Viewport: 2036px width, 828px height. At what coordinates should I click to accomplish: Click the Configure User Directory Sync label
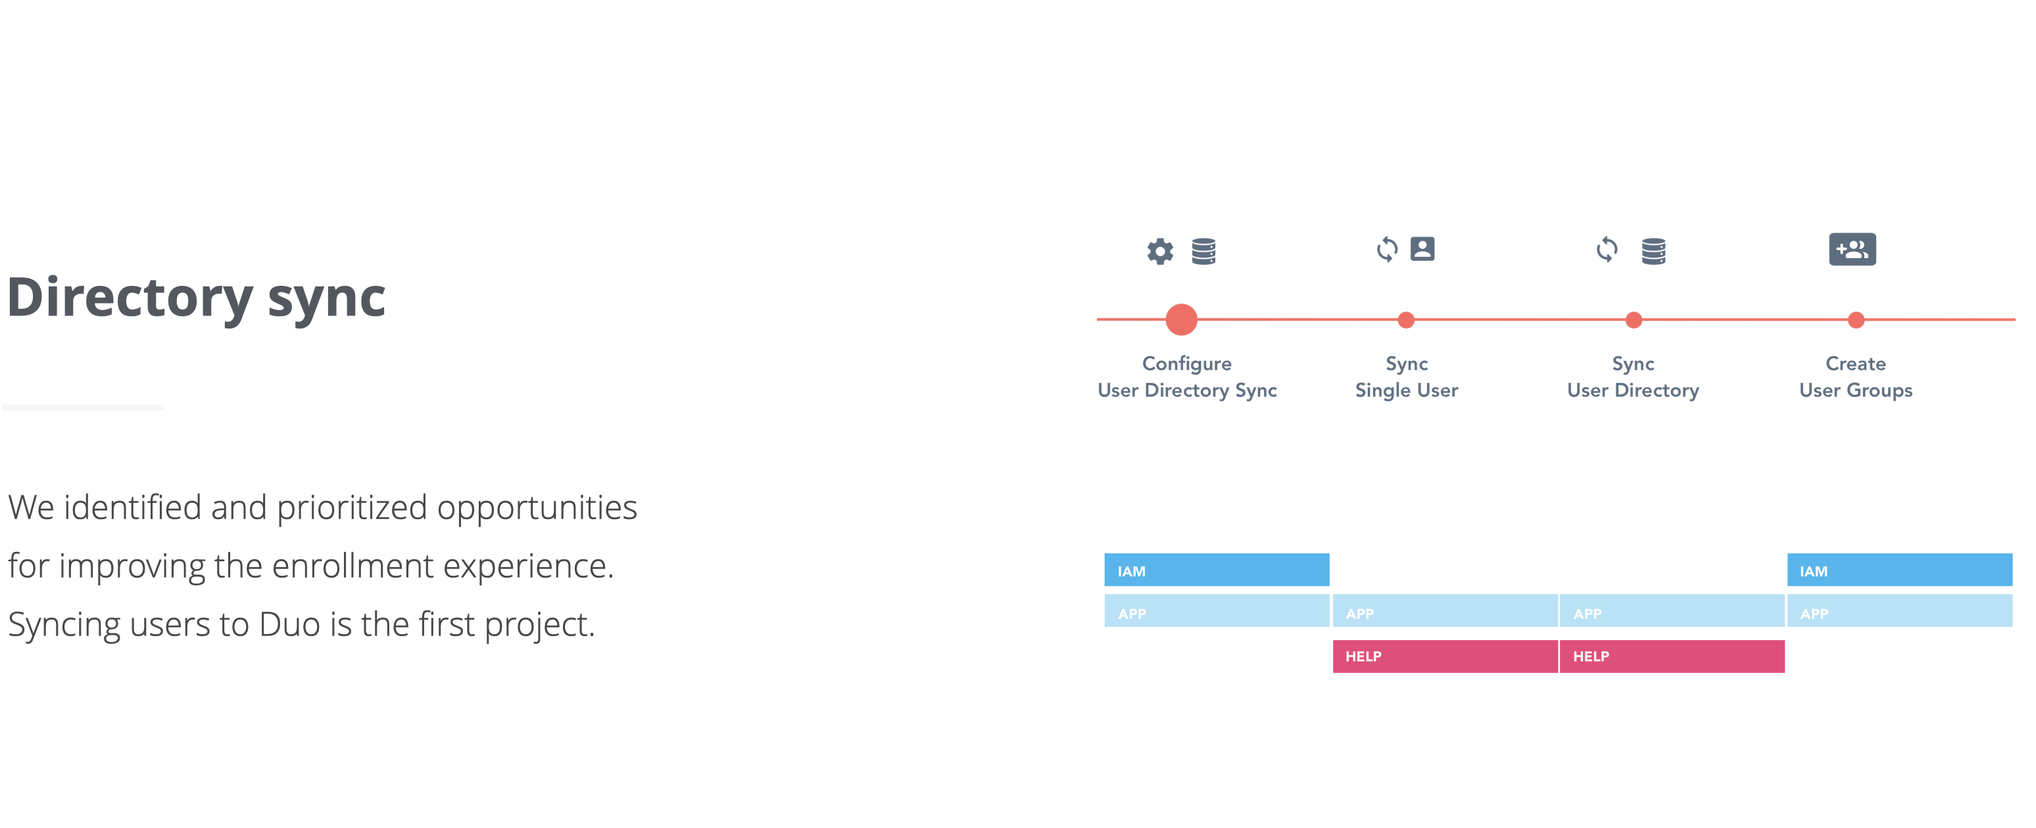[x=1186, y=377]
